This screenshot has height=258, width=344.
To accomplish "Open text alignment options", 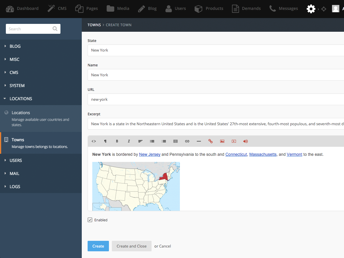I will coord(140,141).
